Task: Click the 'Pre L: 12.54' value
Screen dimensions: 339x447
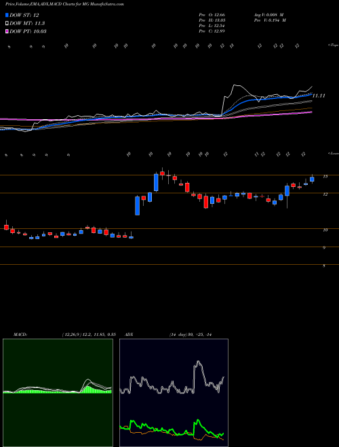Action: click(212, 26)
